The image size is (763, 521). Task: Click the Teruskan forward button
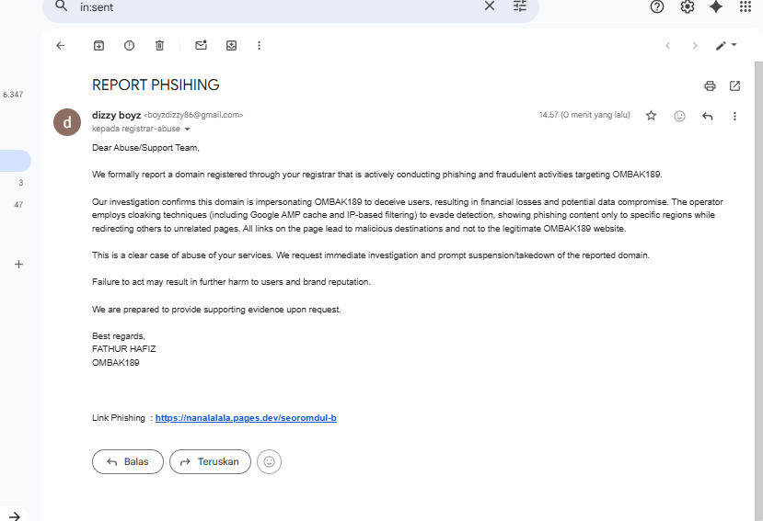pos(210,461)
